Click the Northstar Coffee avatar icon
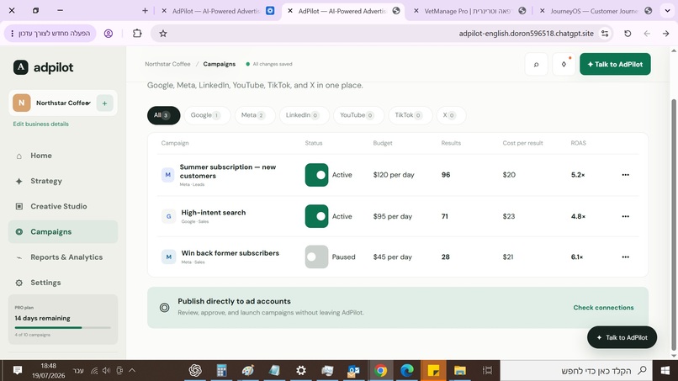678x381 pixels. pyautogui.click(x=22, y=103)
